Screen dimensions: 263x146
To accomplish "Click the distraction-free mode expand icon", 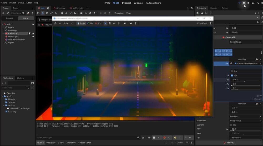I will pyautogui.click(x=192, y=8).
